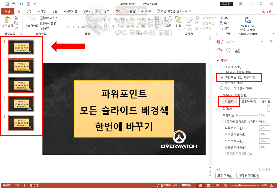Viewport: 277px width, 188px height.
Task: Enable Tile picture as texture checkbox
Action: (x=224, y=121)
